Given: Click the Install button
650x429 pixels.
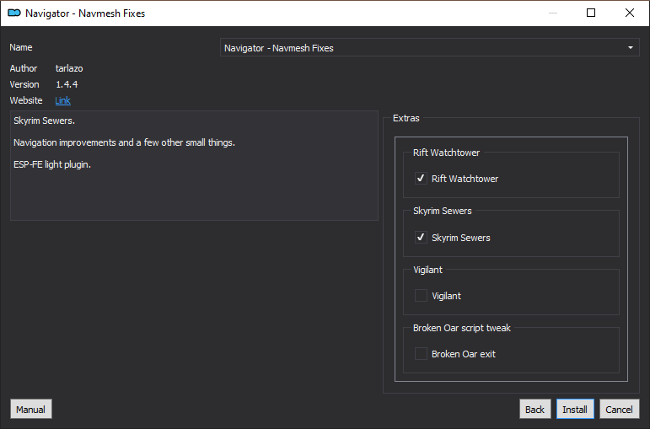Looking at the screenshot, I should [575, 409].
